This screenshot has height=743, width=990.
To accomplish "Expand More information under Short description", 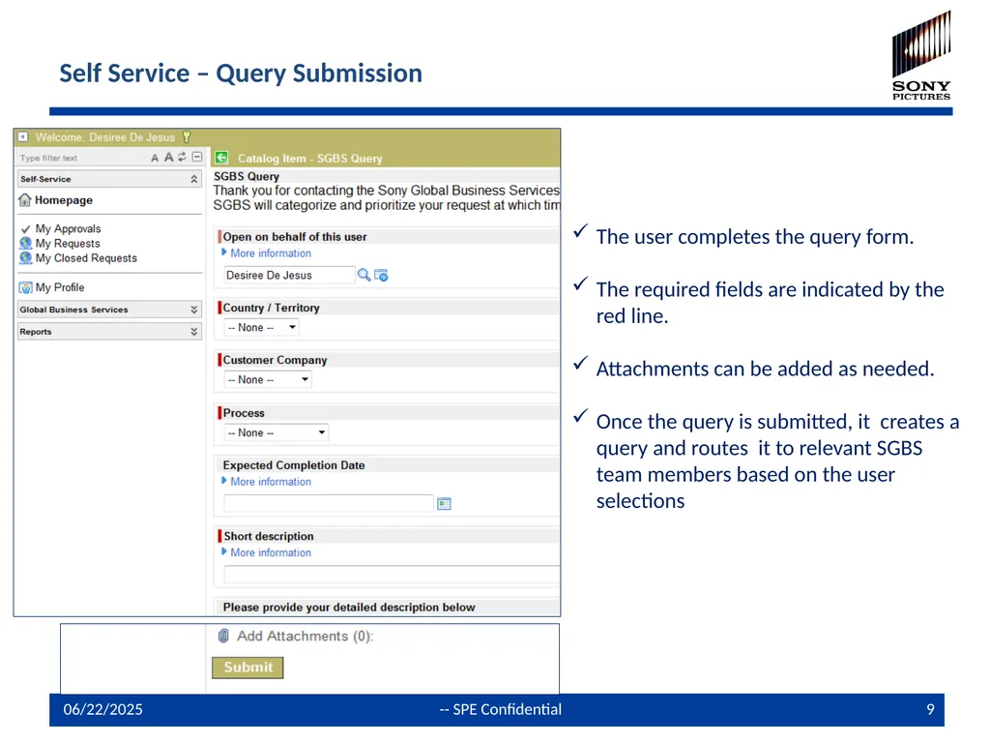I will click(271, 552).
